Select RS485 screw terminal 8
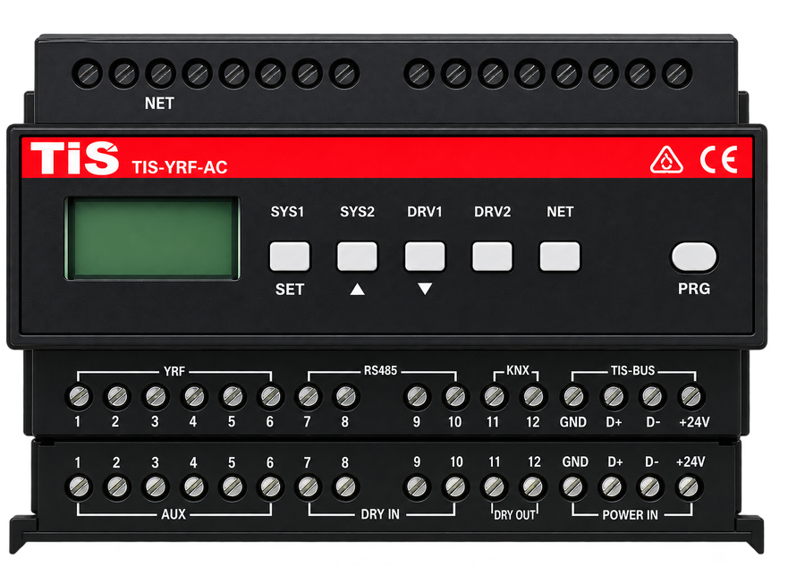Viewport: 805px width, 575px height. coord(345,396)
